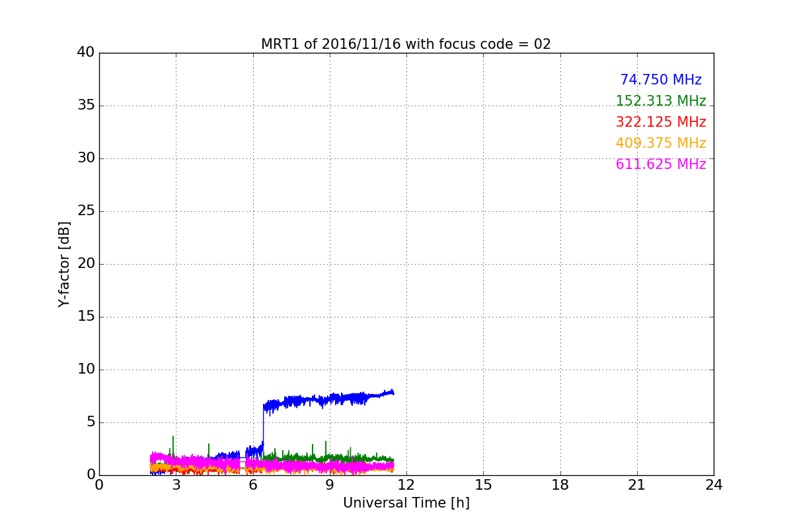Click the plot title 'MRT1 of 2016/11/16 with focus code = 02'
The image size is (793, 528).
click(406, 44)
